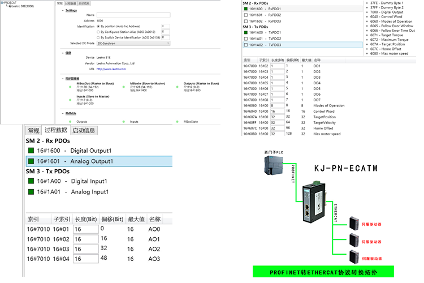Click the value box for Configured Station Alias

(166, 32)
